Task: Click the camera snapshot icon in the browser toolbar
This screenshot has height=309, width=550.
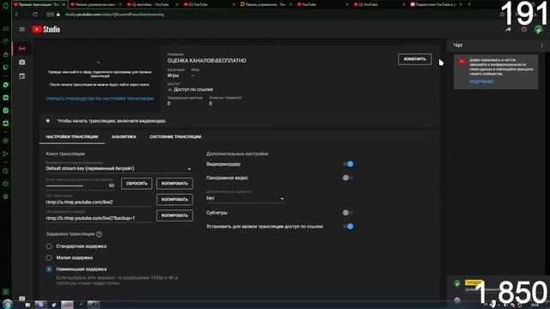Action: click(502, 15)
